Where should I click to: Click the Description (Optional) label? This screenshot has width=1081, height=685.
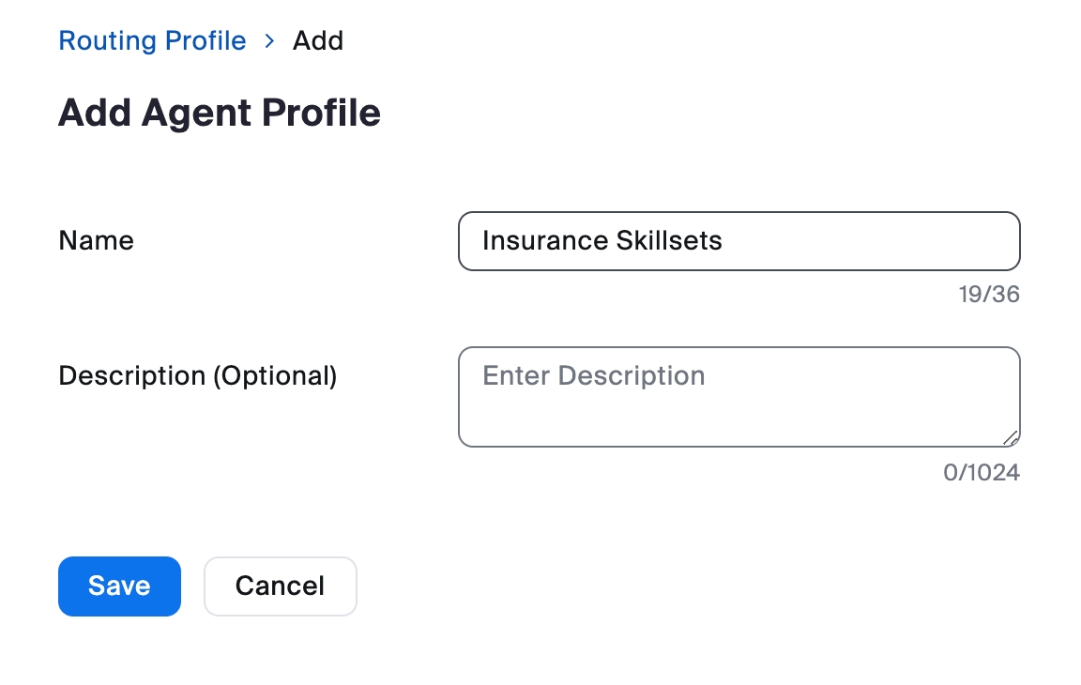point(197,375)
